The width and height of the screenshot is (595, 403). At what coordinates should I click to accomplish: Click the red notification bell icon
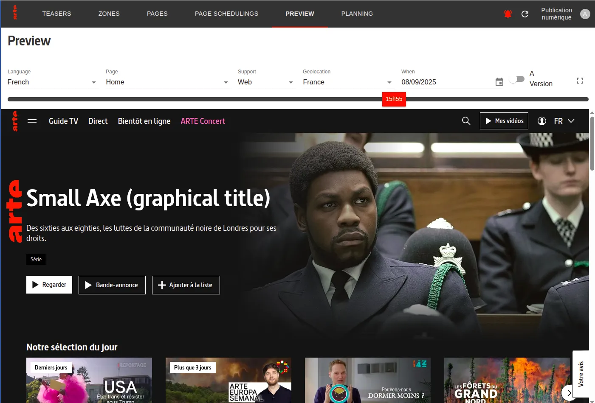pyautogui.click(x=508, y=14)
